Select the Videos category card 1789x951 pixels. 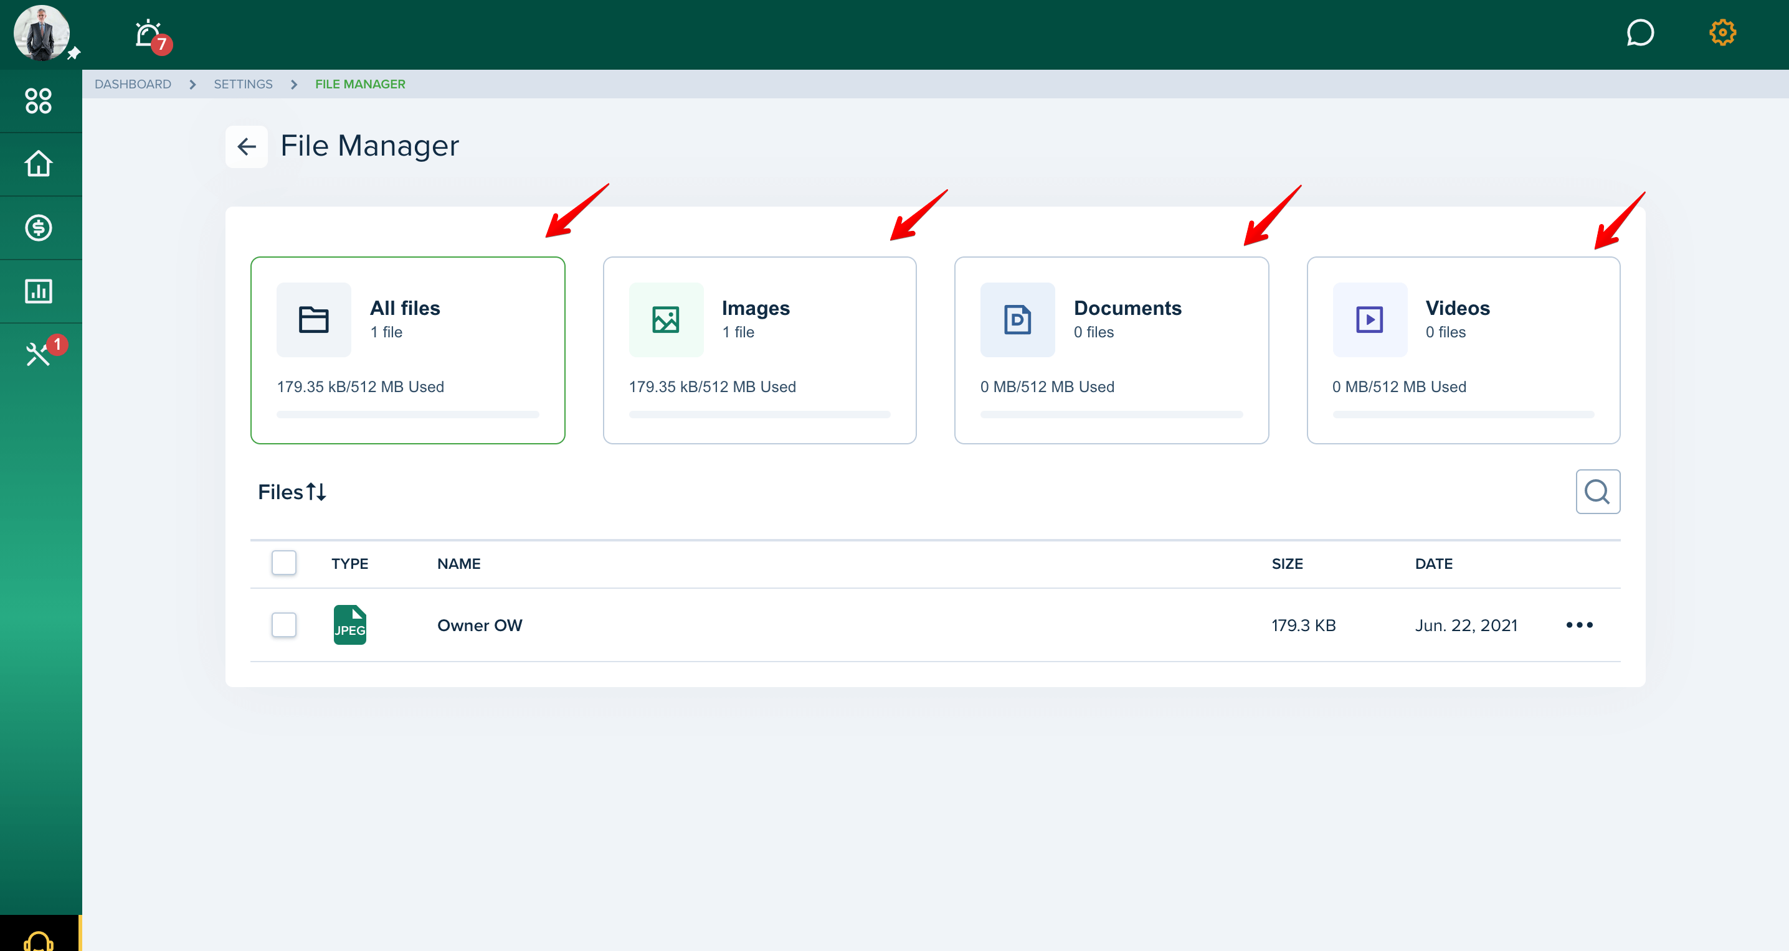(x=1463, y=350)
